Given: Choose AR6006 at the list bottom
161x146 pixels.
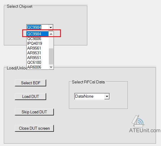Looking at the screenshot, I should coord(38,67).
